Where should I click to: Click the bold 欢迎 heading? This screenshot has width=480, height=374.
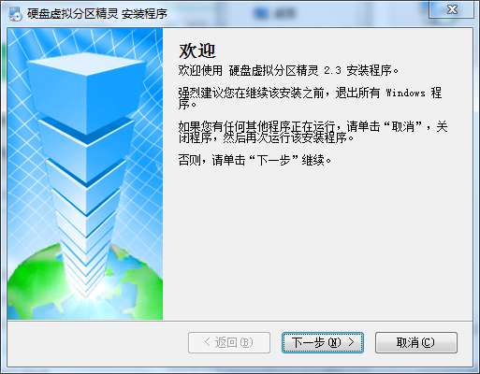[x=197, y=50]
